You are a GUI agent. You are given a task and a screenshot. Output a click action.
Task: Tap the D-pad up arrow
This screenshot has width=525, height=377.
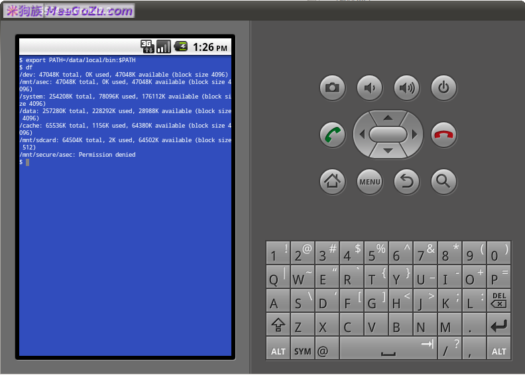[x=388, y=118]
